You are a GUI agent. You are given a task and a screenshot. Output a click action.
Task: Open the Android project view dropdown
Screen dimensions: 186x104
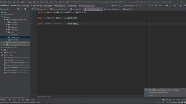(x=5, y=9)
